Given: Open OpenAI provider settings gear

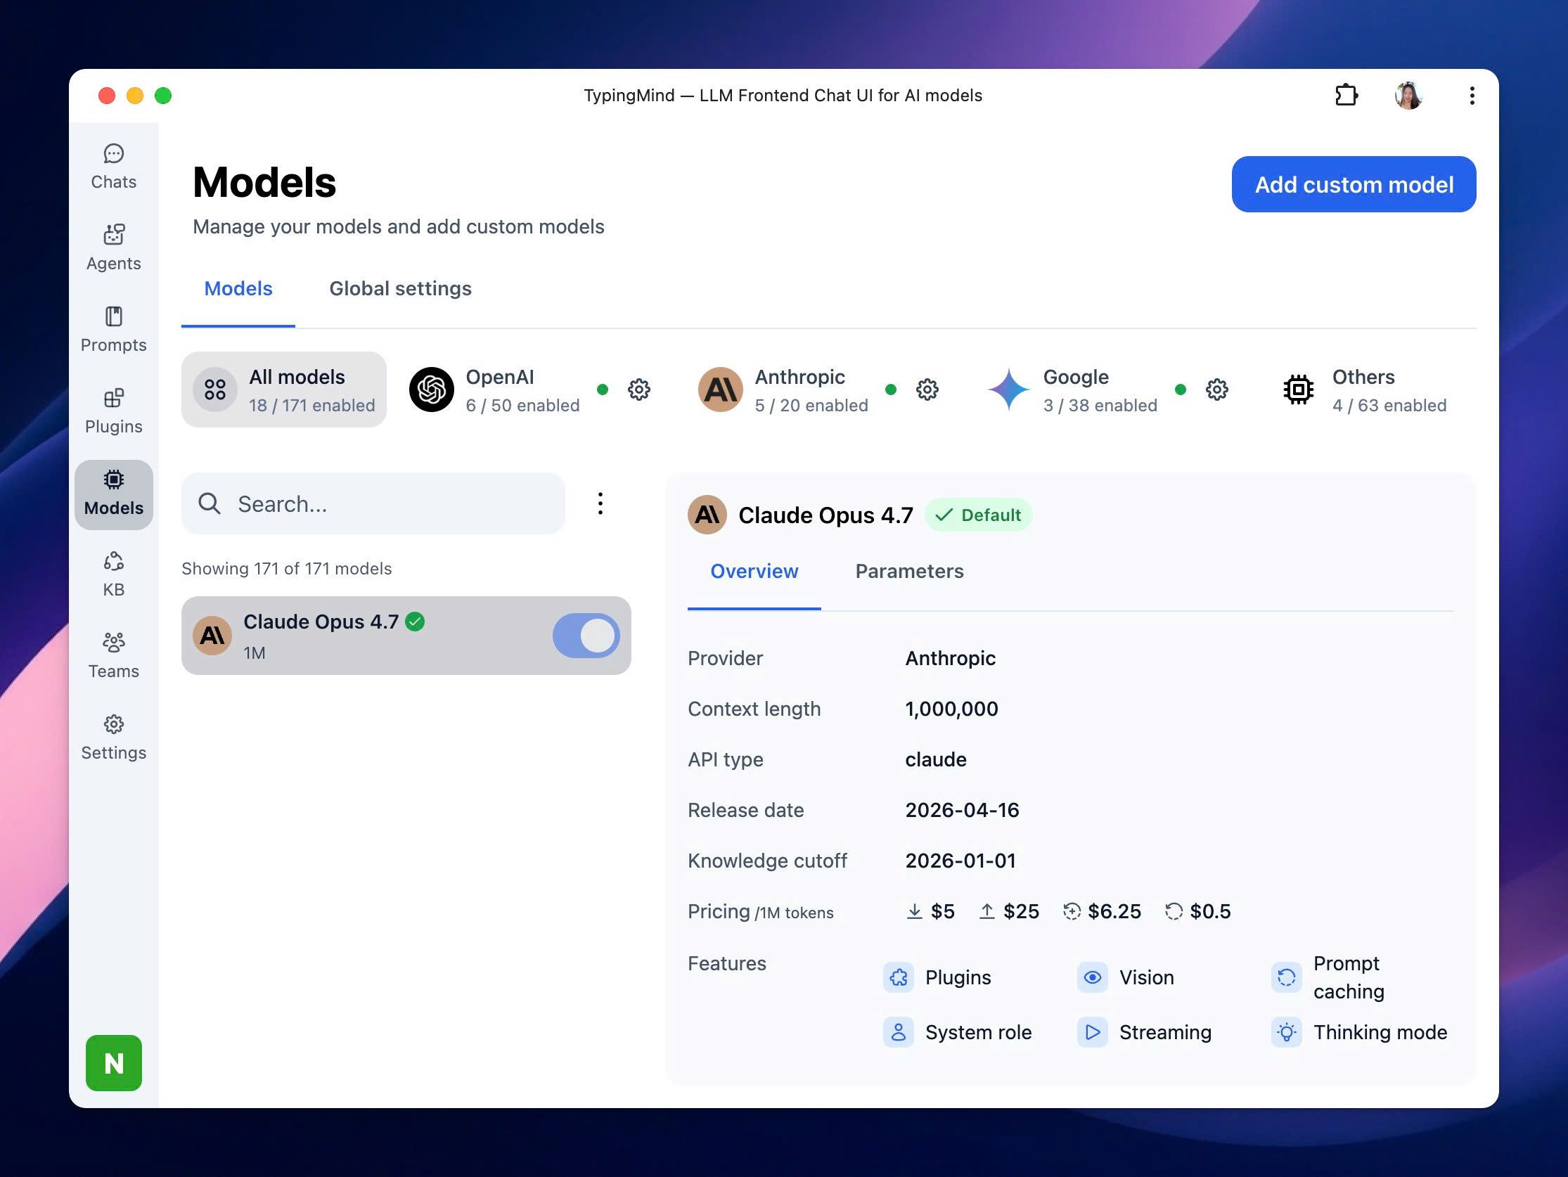Looking at the screenshot, I should (x=638, y=390).
